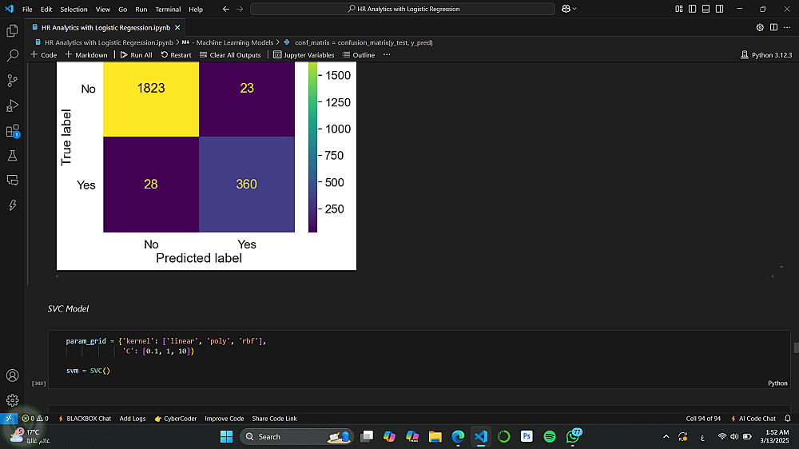The width and height of the screenshot is (799, 449).
Task: Open the Copilot icon menu in title bar
Action: click(569, 9)
